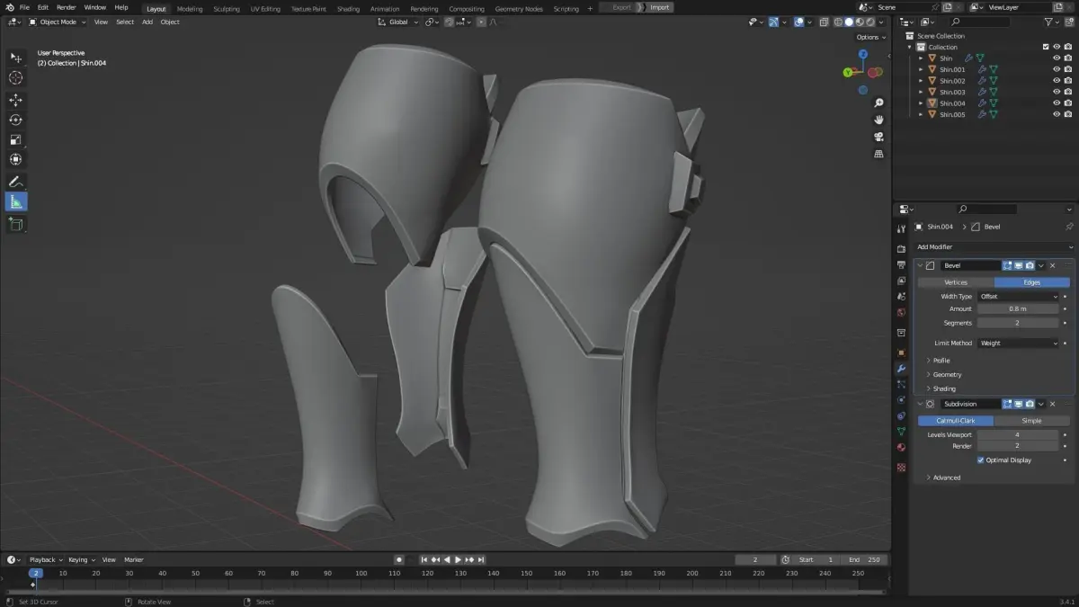Hide Shin.004 in the viewport
This screenshot has height=607, width=1079.
point(1057,103)
